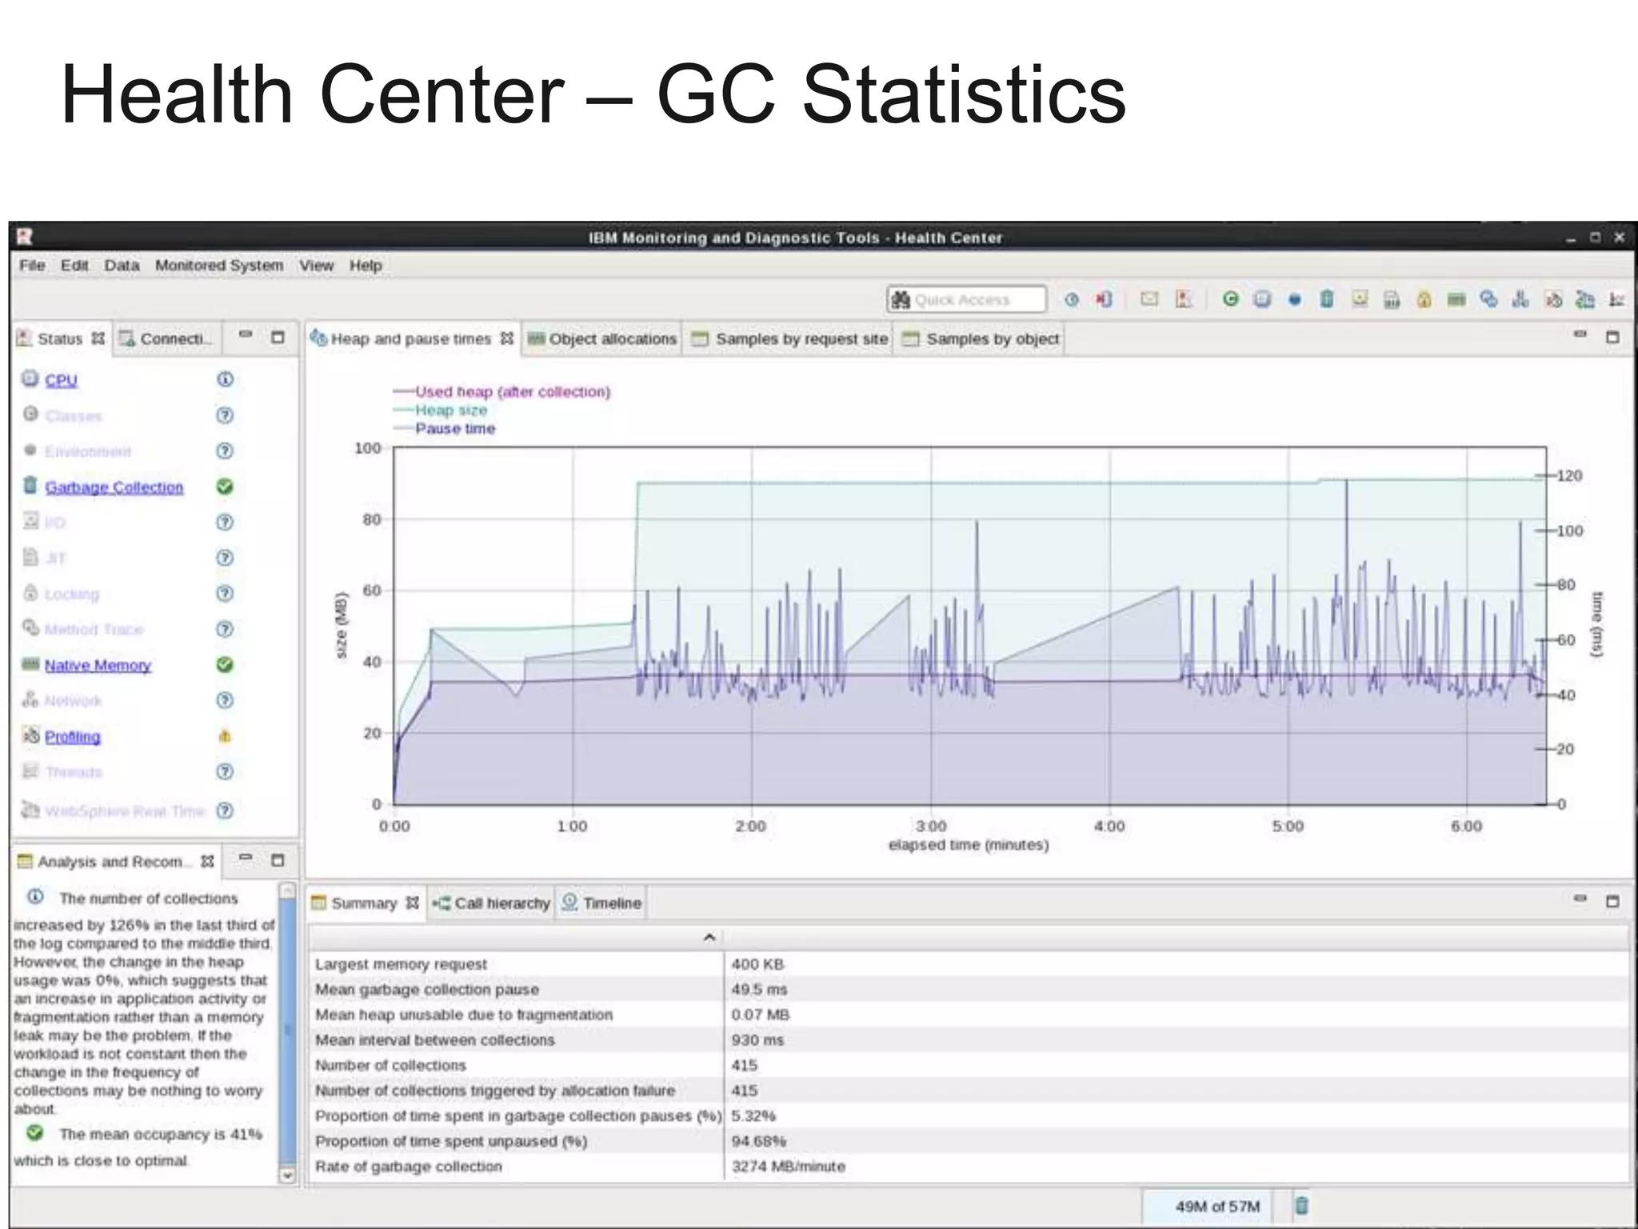Open the Monitored System menu

tap(219, 265)
